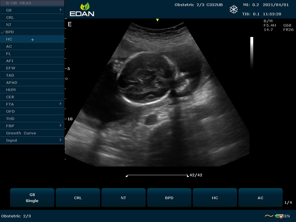Click the EN input language indicator
Image resolution: width=296 pixels, height=222 pixels.
[x=287, y=216]
